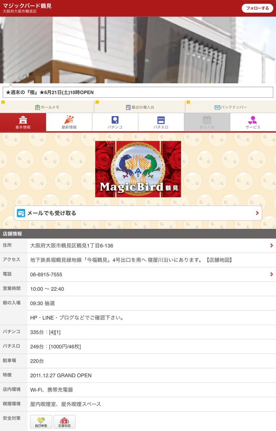
Task: Call the phone number 06-6915-7555
Action: (x=46, y=274)
